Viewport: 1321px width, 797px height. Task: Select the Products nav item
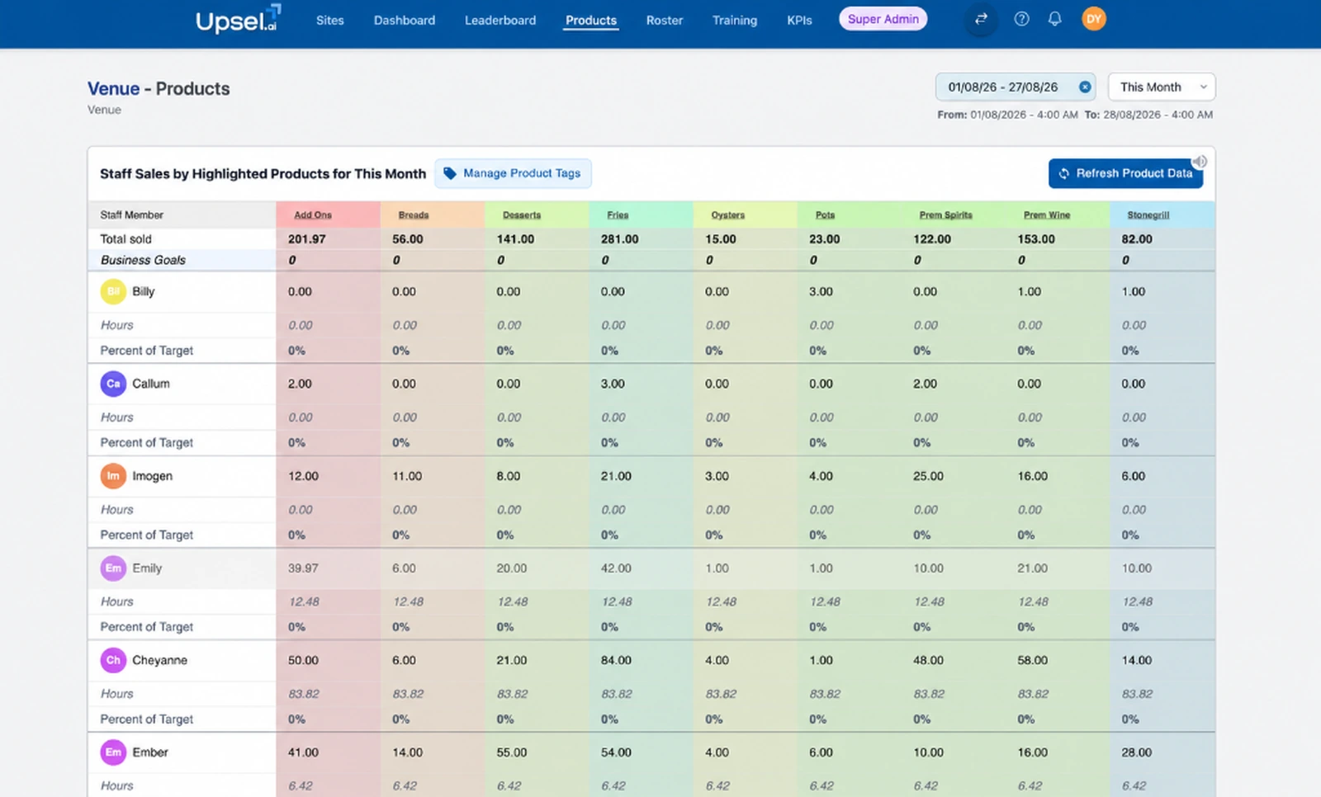coord(591,20)
